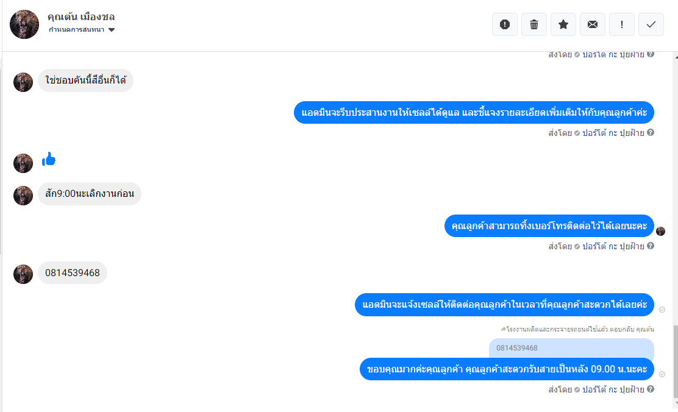Click sender name under แอดมินจะรีบประสานงาน message
Image resolution: width=678 pixels, height=412 pixels.
[613, 132]
